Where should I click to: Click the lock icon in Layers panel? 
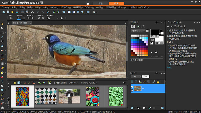coord(158,81)
